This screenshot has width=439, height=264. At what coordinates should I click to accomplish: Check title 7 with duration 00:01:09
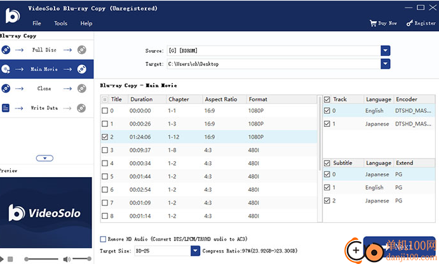click(105, 202)
